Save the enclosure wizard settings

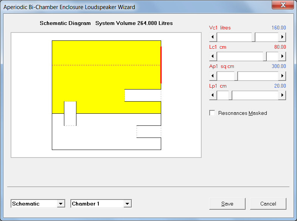pyautogui.click(x=227, y=204)
